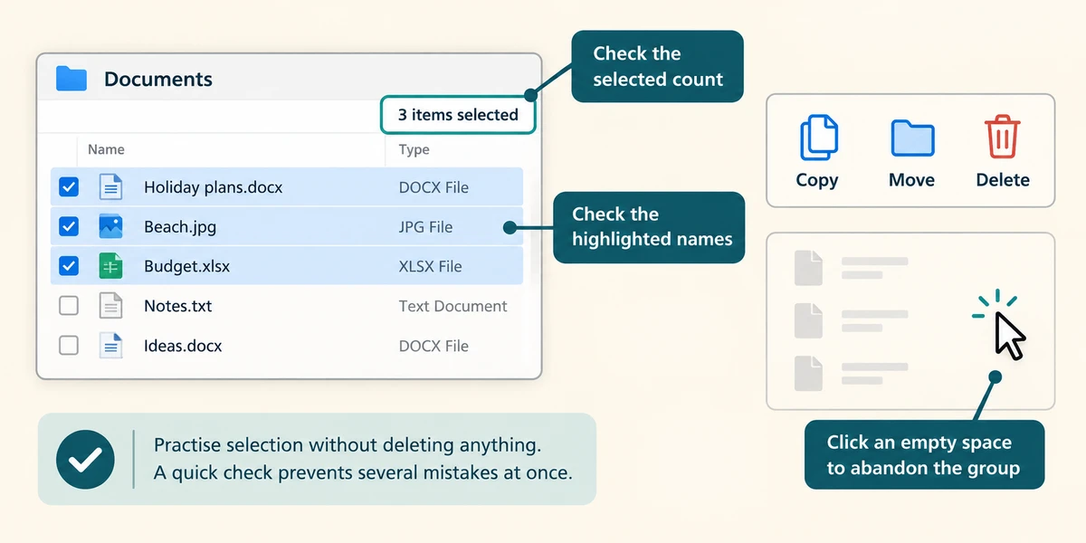The image size is (1086, 543).
Task: Click the Move folder icon
Action: [x=912, y=138]
